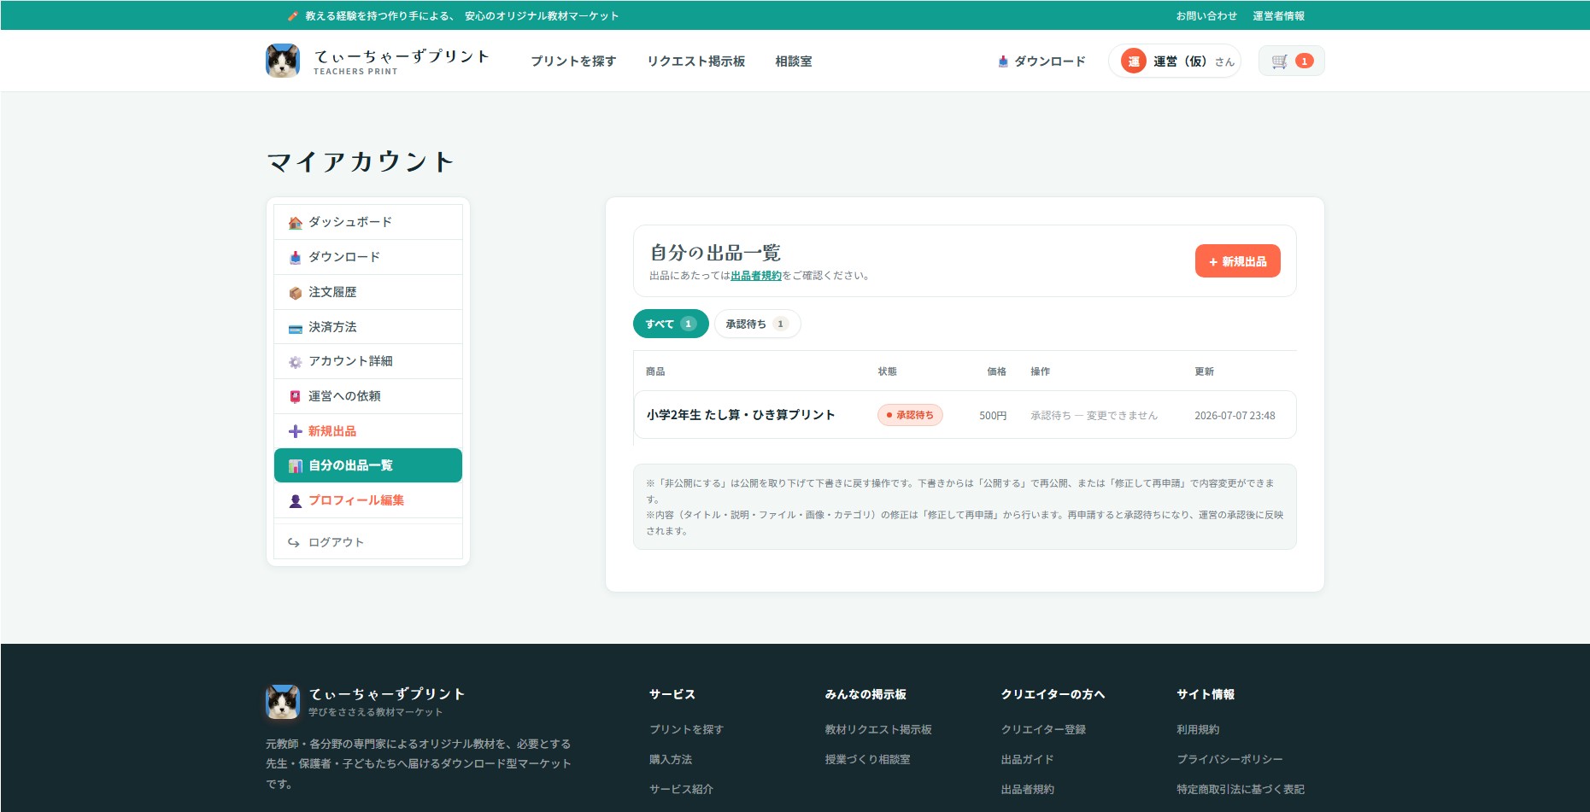1590x812 pixels.
Task: Click the 運営への依頼 sidebar icon
Action: (x=295, y=397)
